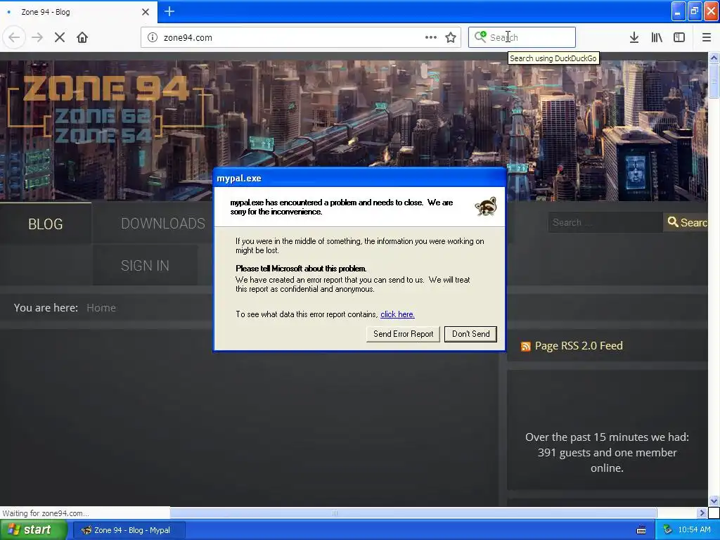
Task: Select Zone 94 - Blog - Mypal taskbar button
Action: point(129,530)
